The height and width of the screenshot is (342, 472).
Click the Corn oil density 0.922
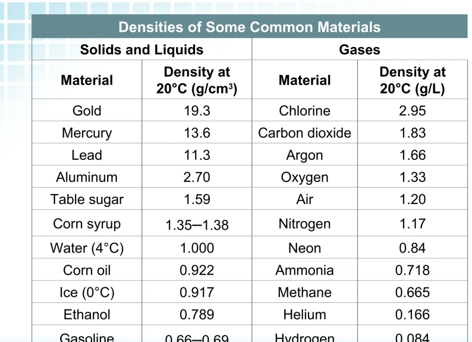pos(197,270)
